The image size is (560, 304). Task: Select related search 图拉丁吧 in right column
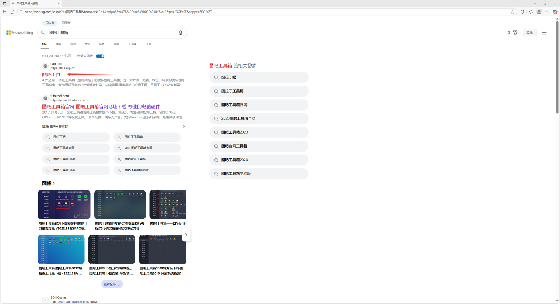coord(259,77)
